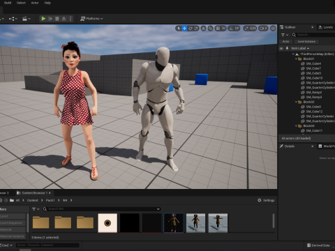Click the Stop simulation square button

pyautogui.click(x=57, y=19)
